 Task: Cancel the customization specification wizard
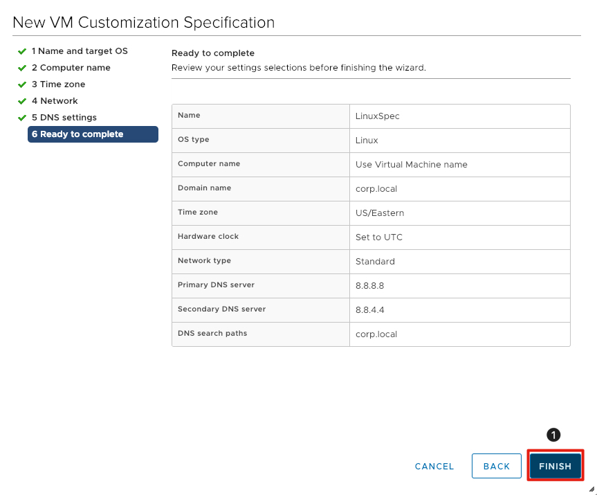pos(434,466)
